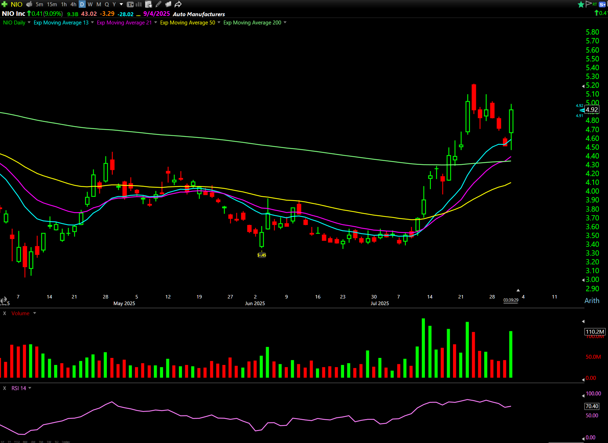The height and width of the screenshot is (443, 608).
Task: Select the Weekly (W) timeframe
Action: pos(90,4)
